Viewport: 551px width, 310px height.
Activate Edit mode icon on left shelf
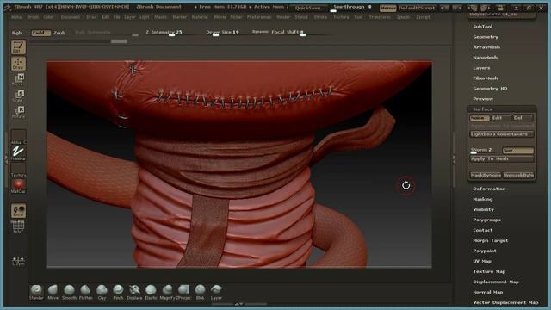(x=18, y=47)
